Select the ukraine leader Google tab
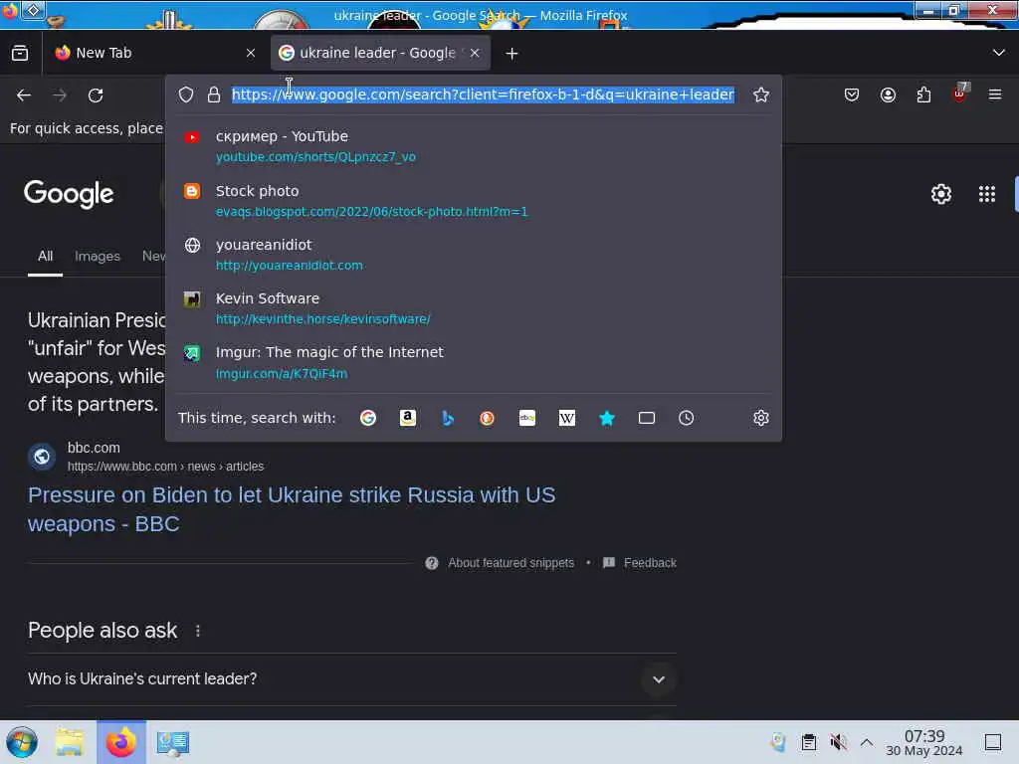This screenshot has width=1019, height=764. tap(381, 53)
